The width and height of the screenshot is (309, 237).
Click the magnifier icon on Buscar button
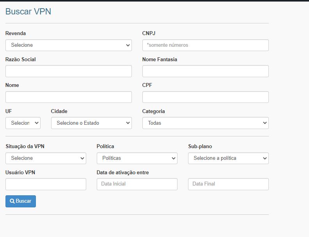pyautogui.click(x=12, y=201)
